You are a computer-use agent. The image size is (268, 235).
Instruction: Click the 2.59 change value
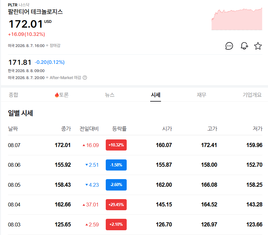pyautogui.click(x=94, y=225)
